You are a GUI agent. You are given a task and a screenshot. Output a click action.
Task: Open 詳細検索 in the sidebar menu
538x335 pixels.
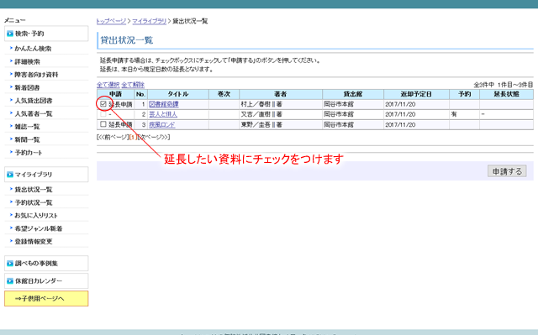click(27, 61)
